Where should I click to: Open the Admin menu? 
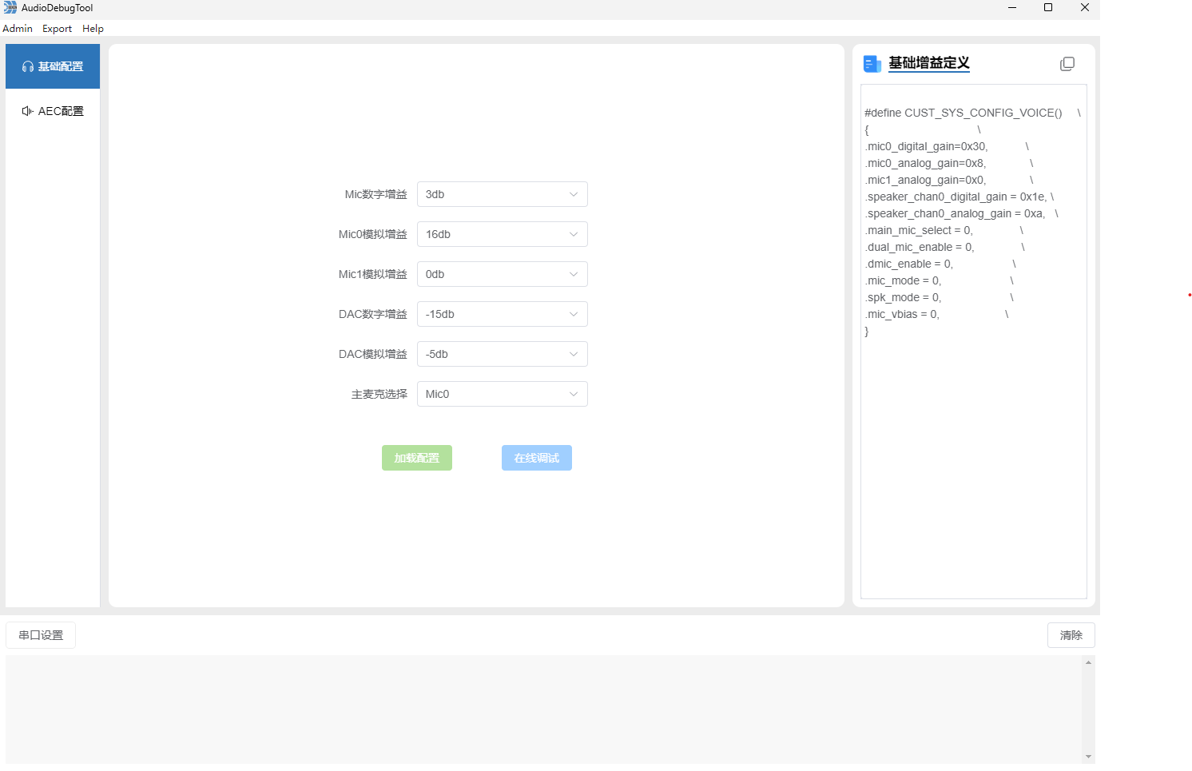pos(18,29)
